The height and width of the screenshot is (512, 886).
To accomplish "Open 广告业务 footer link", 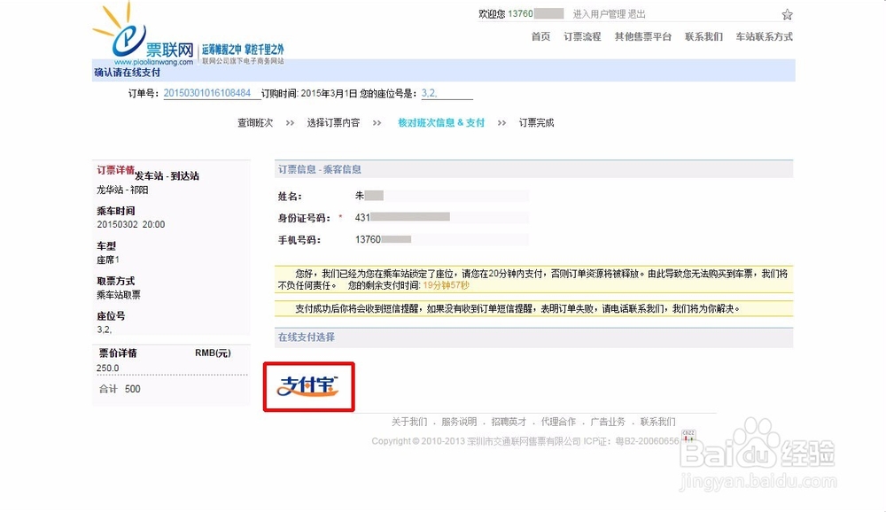I will (x=608, y=423).
